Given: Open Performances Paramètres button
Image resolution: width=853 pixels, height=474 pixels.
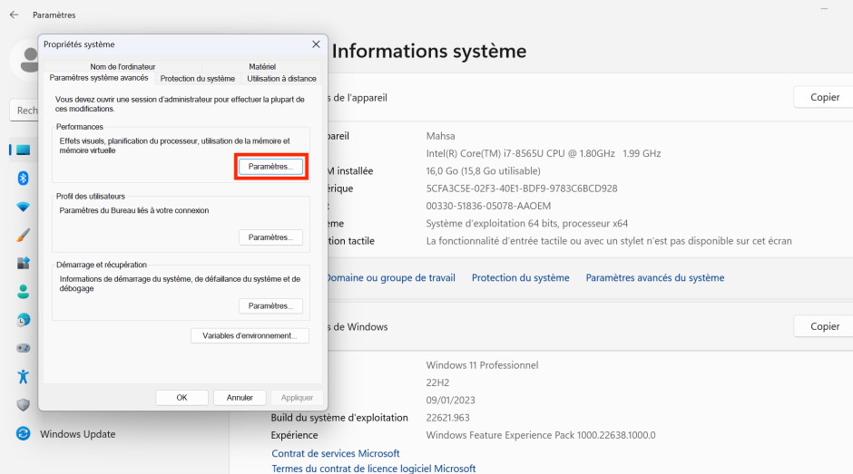Looking at the screenshot, I should pyautogui.click(x=270, y=167).
